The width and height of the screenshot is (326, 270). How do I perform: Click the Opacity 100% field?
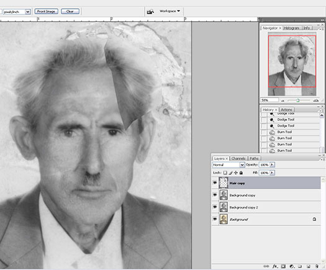(x=265, y=164)
